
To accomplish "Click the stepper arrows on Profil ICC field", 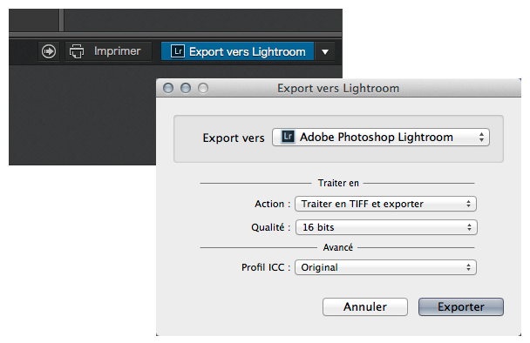I will point(468,267).
